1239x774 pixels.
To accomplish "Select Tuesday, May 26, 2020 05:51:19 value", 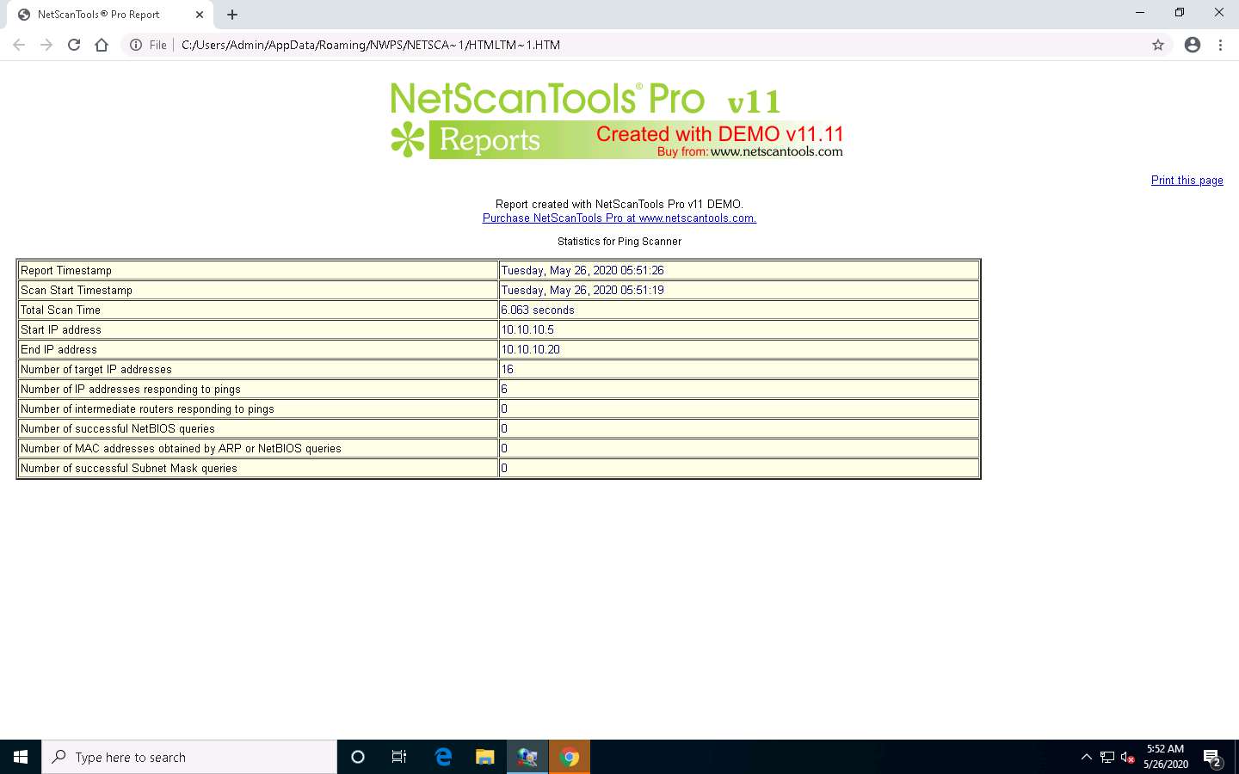I will pos(583,290).
